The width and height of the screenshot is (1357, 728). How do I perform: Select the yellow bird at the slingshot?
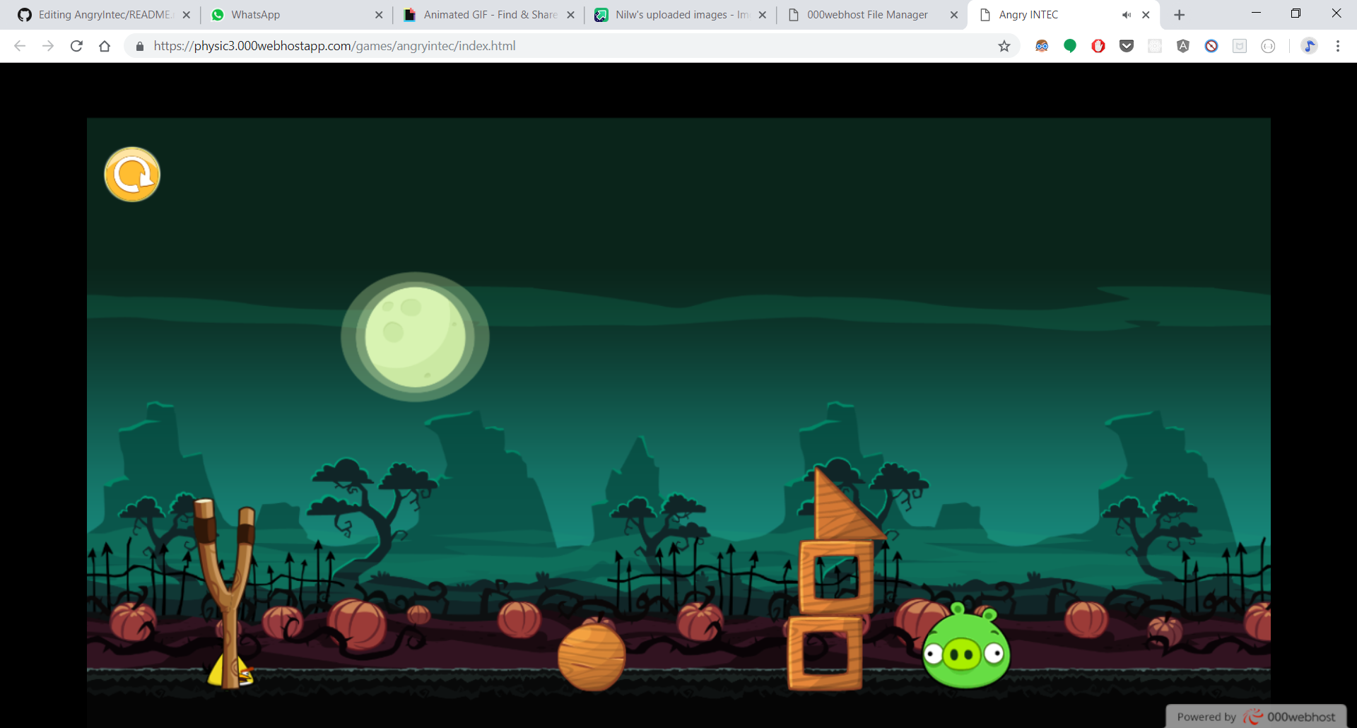230,670
